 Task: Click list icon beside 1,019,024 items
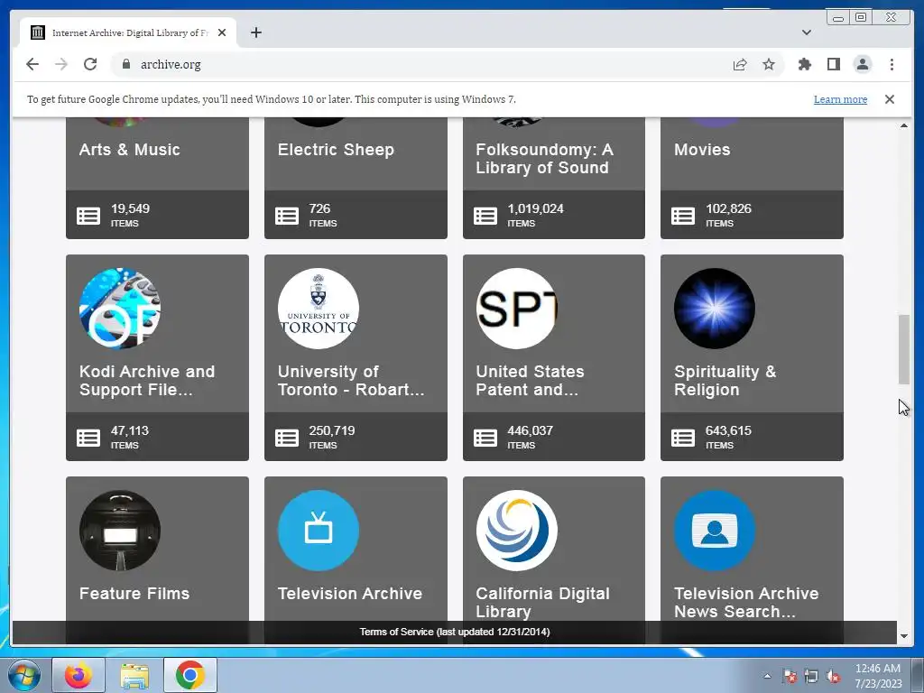tap(485, 216)
